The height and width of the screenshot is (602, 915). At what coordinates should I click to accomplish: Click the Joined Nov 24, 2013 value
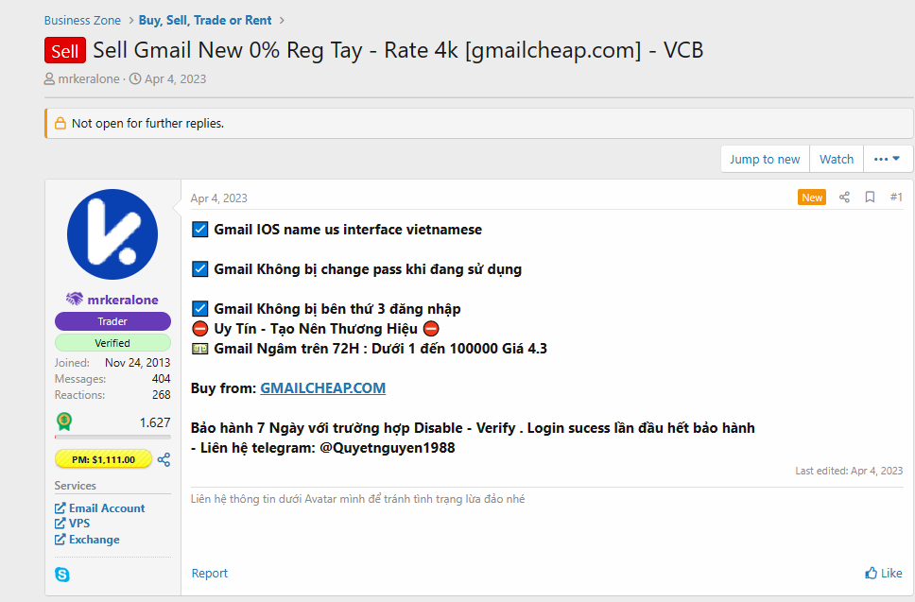137,363
